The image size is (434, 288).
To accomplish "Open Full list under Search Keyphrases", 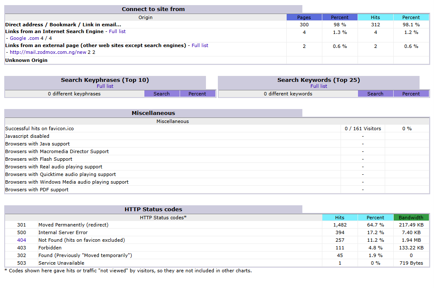I will click(105, 86).
